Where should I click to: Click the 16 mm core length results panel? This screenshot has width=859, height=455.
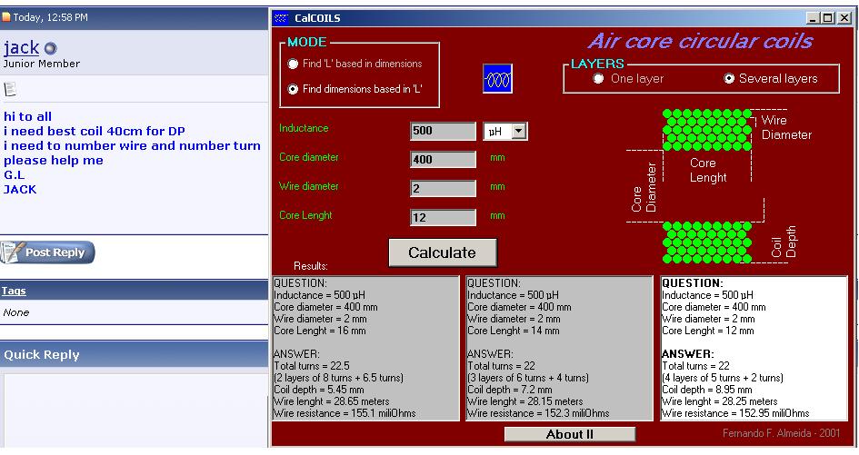365,348
